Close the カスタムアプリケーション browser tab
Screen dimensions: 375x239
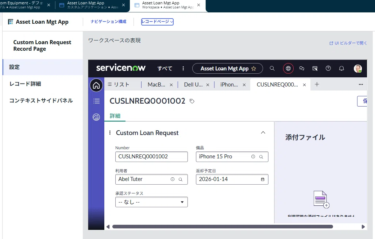(123, 5)
